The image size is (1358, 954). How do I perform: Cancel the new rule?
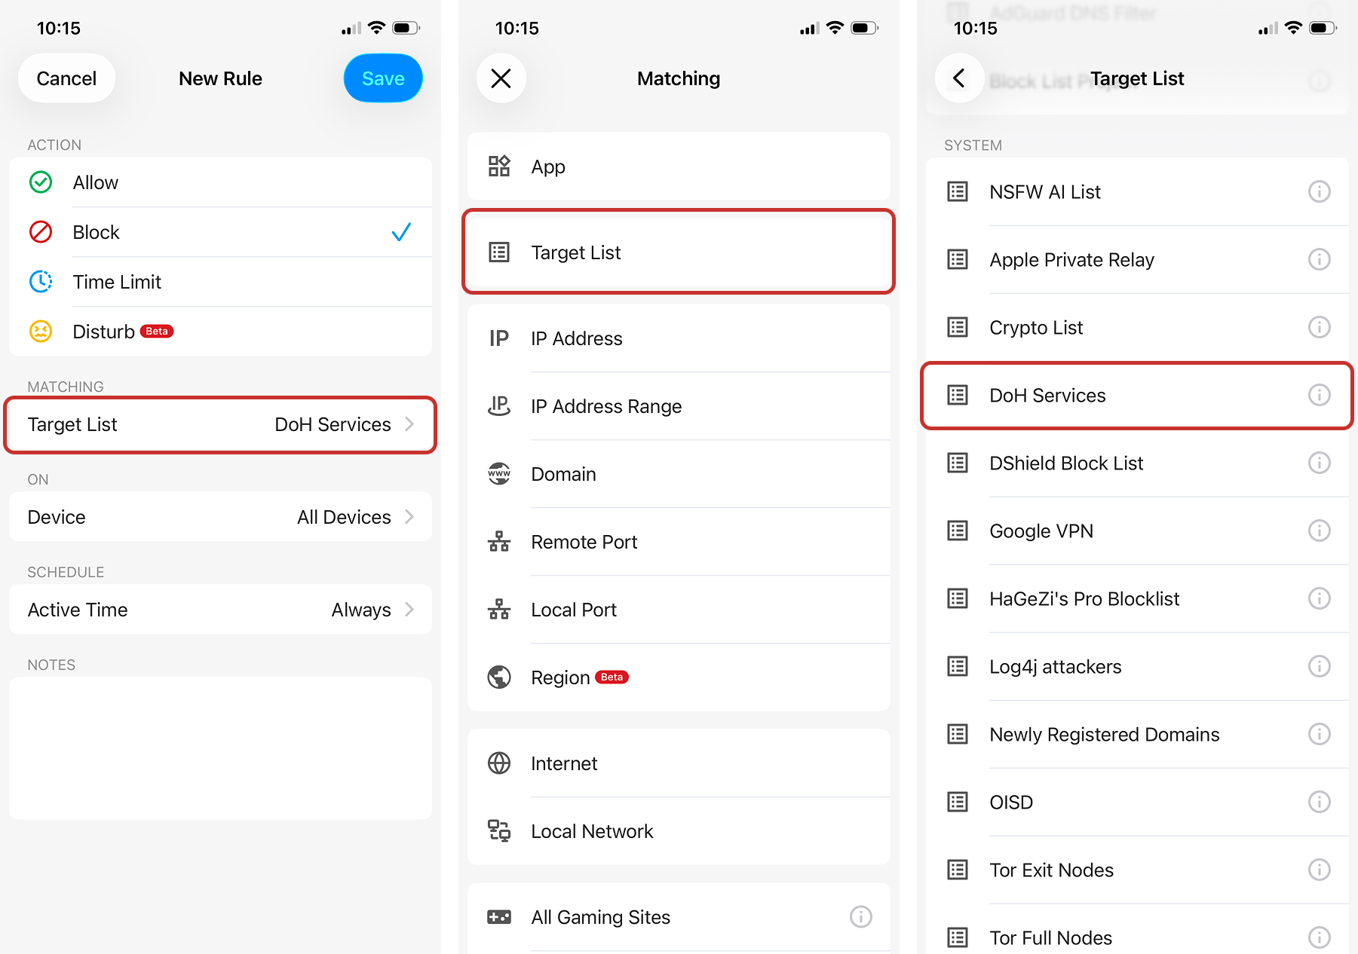pyautogui.click(x=66, y=78)
